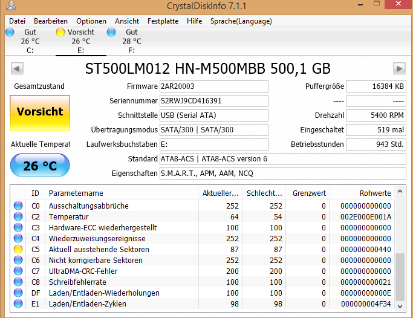Click blue status dot of C2 Temperatur row
The image size is (413, 318).
pos(18,216)
